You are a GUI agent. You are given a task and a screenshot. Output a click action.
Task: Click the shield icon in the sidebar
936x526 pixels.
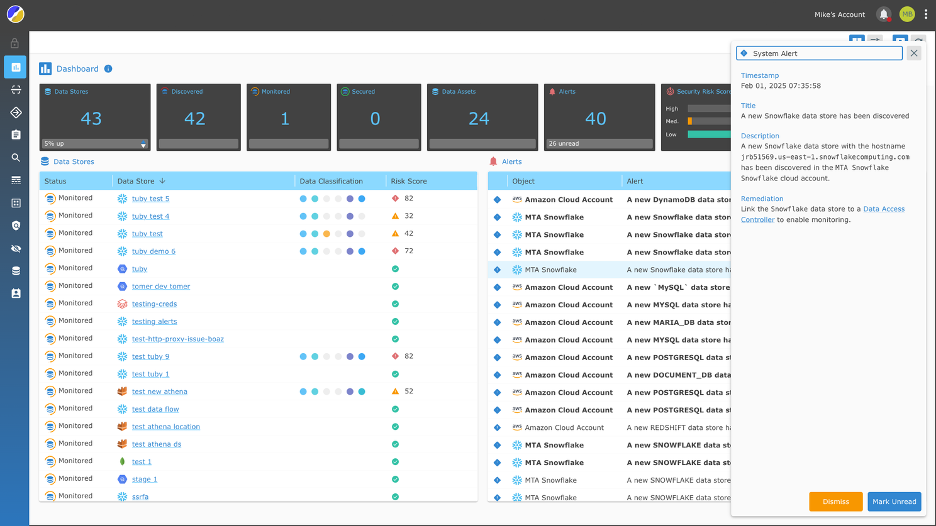click(x=15, y=226)
